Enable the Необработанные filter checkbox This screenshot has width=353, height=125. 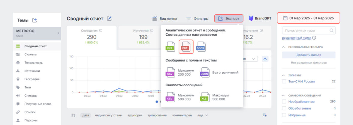tap(284, 102)
